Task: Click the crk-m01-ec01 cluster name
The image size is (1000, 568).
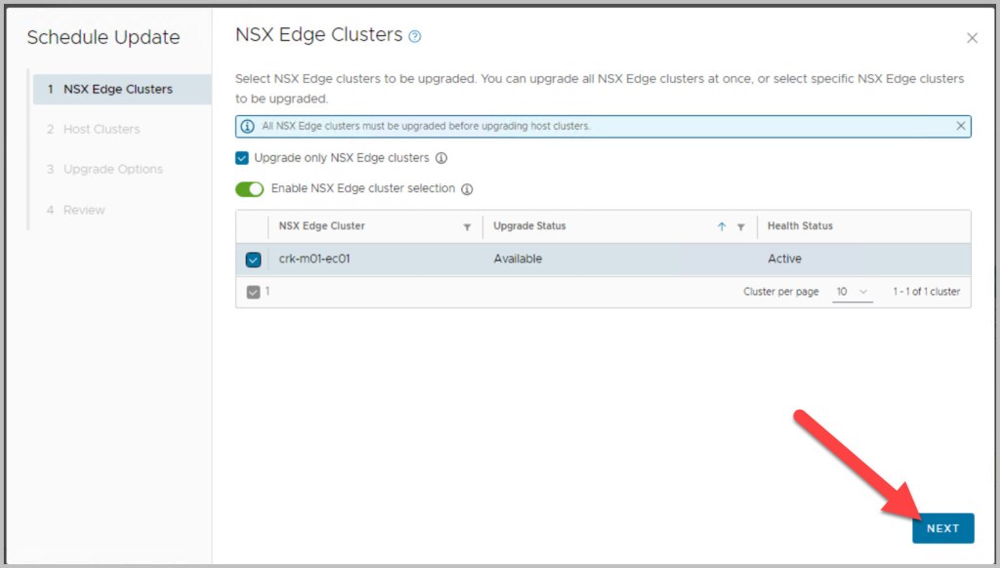Action: pyautogui.click(x=314, y=259)
